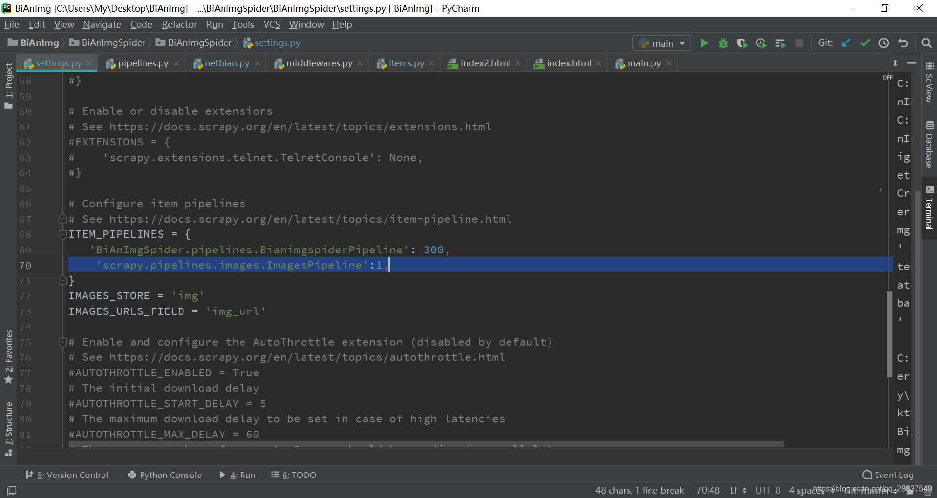Screen dimensions: 937x498
Task: Open the Window menu
Action: pyautogui.click(x=306, y=24)
